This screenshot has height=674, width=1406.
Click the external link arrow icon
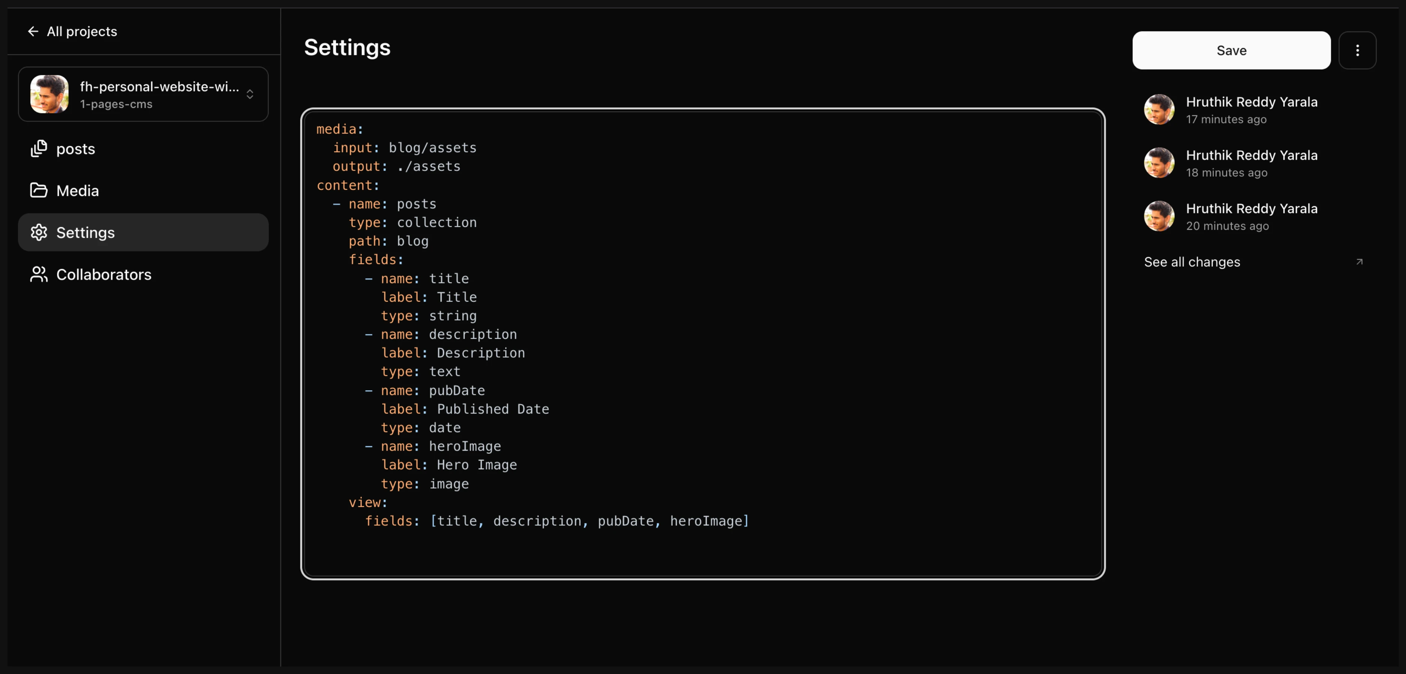point(1359,262)
